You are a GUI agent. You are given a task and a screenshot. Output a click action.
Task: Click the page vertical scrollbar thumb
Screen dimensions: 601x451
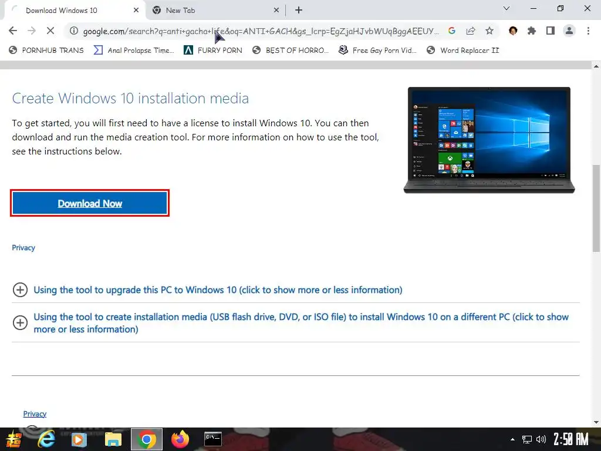596,208
